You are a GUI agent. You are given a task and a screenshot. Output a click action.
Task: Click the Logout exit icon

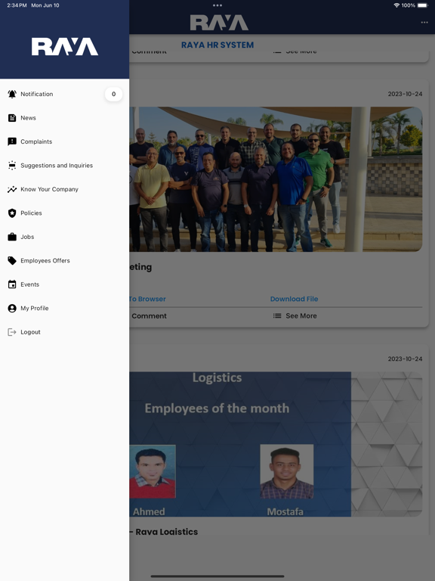pos(12,332)
